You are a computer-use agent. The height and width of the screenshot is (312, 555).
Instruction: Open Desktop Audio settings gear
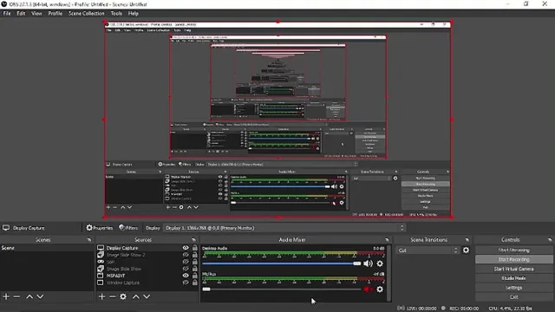tap(380, 263)
